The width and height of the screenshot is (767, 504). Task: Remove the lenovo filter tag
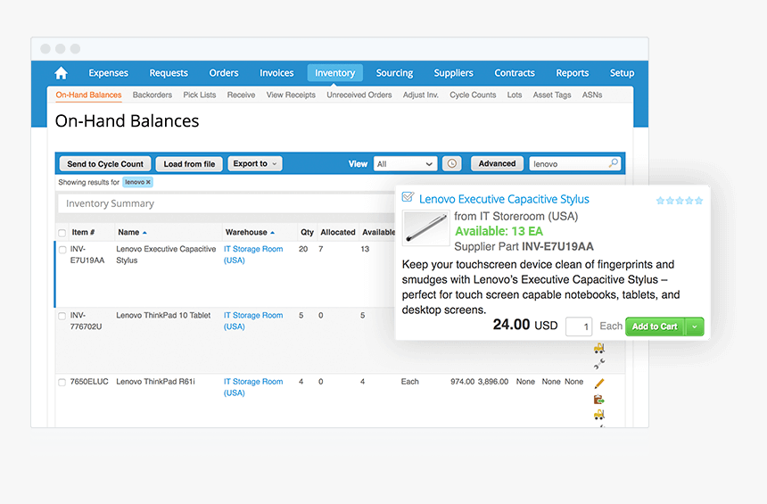(148, 182)
